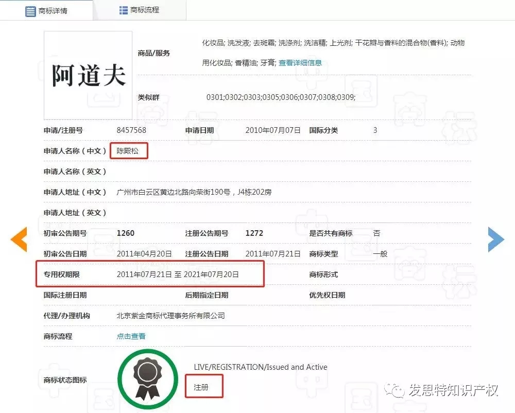
Task: Go to next trademark with blue arrow
Action: point(496,239)
